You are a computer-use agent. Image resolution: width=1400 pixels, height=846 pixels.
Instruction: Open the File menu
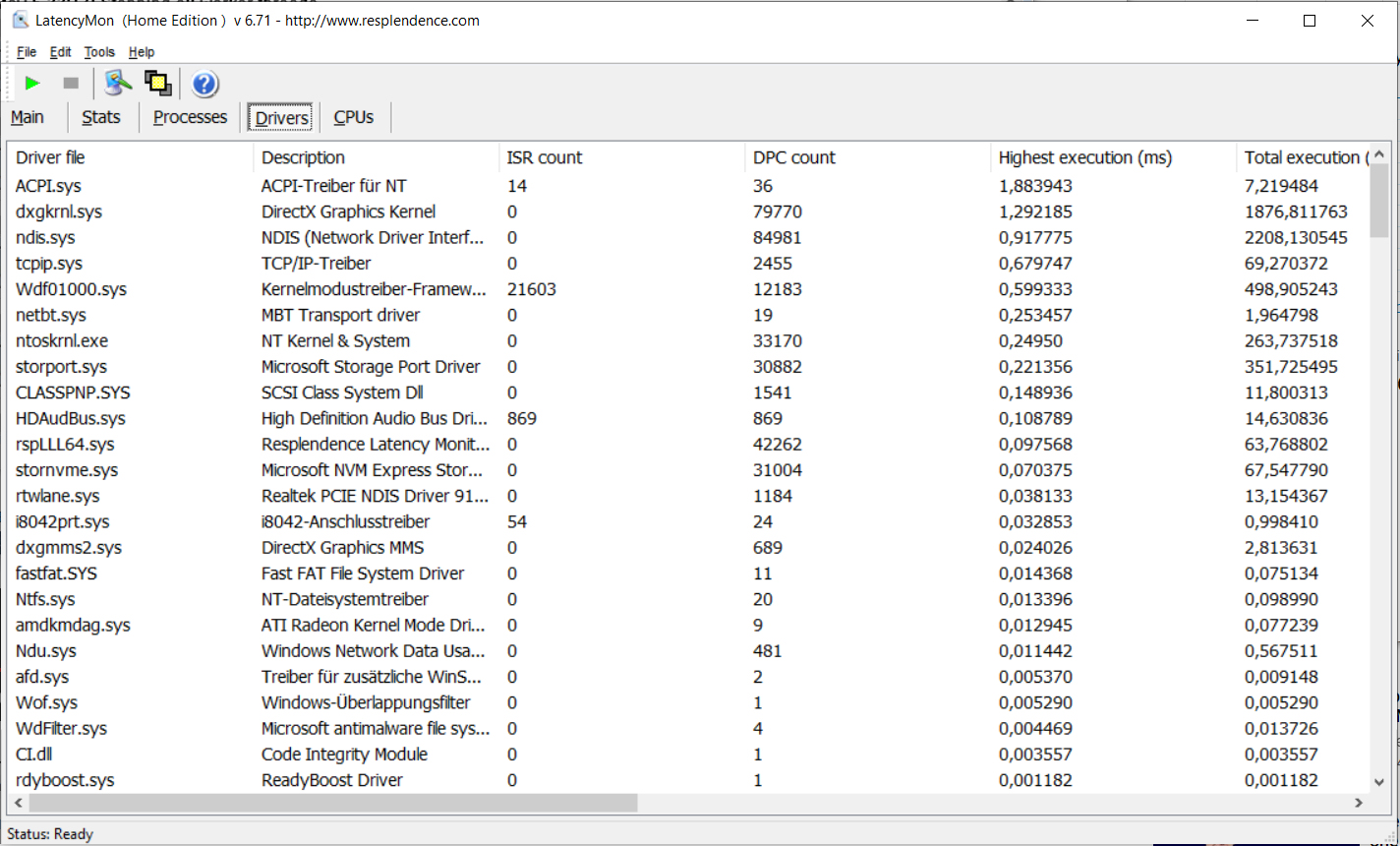(27, 52)
